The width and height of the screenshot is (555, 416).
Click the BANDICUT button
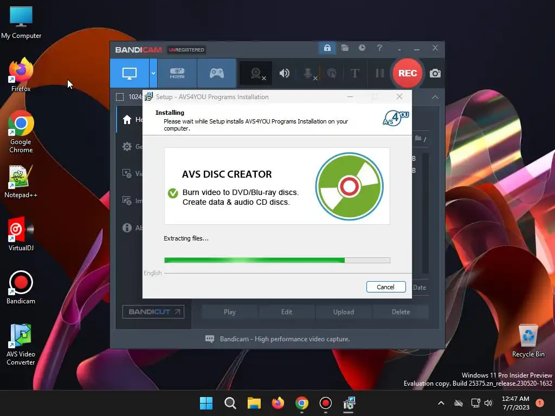pyautogui.click(x=153, y=311)
